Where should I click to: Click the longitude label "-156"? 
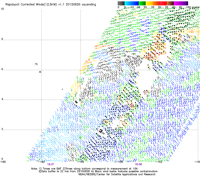coord(120,162)
